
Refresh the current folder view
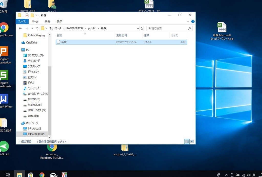pos(142,28)
